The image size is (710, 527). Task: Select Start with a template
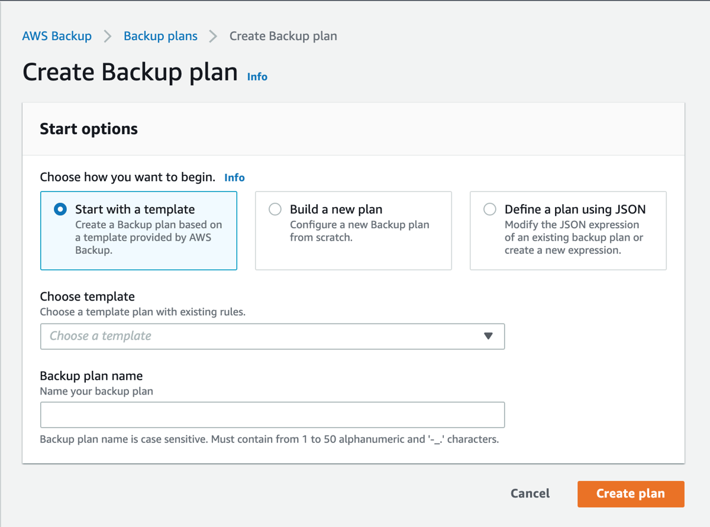pos(60,209)
